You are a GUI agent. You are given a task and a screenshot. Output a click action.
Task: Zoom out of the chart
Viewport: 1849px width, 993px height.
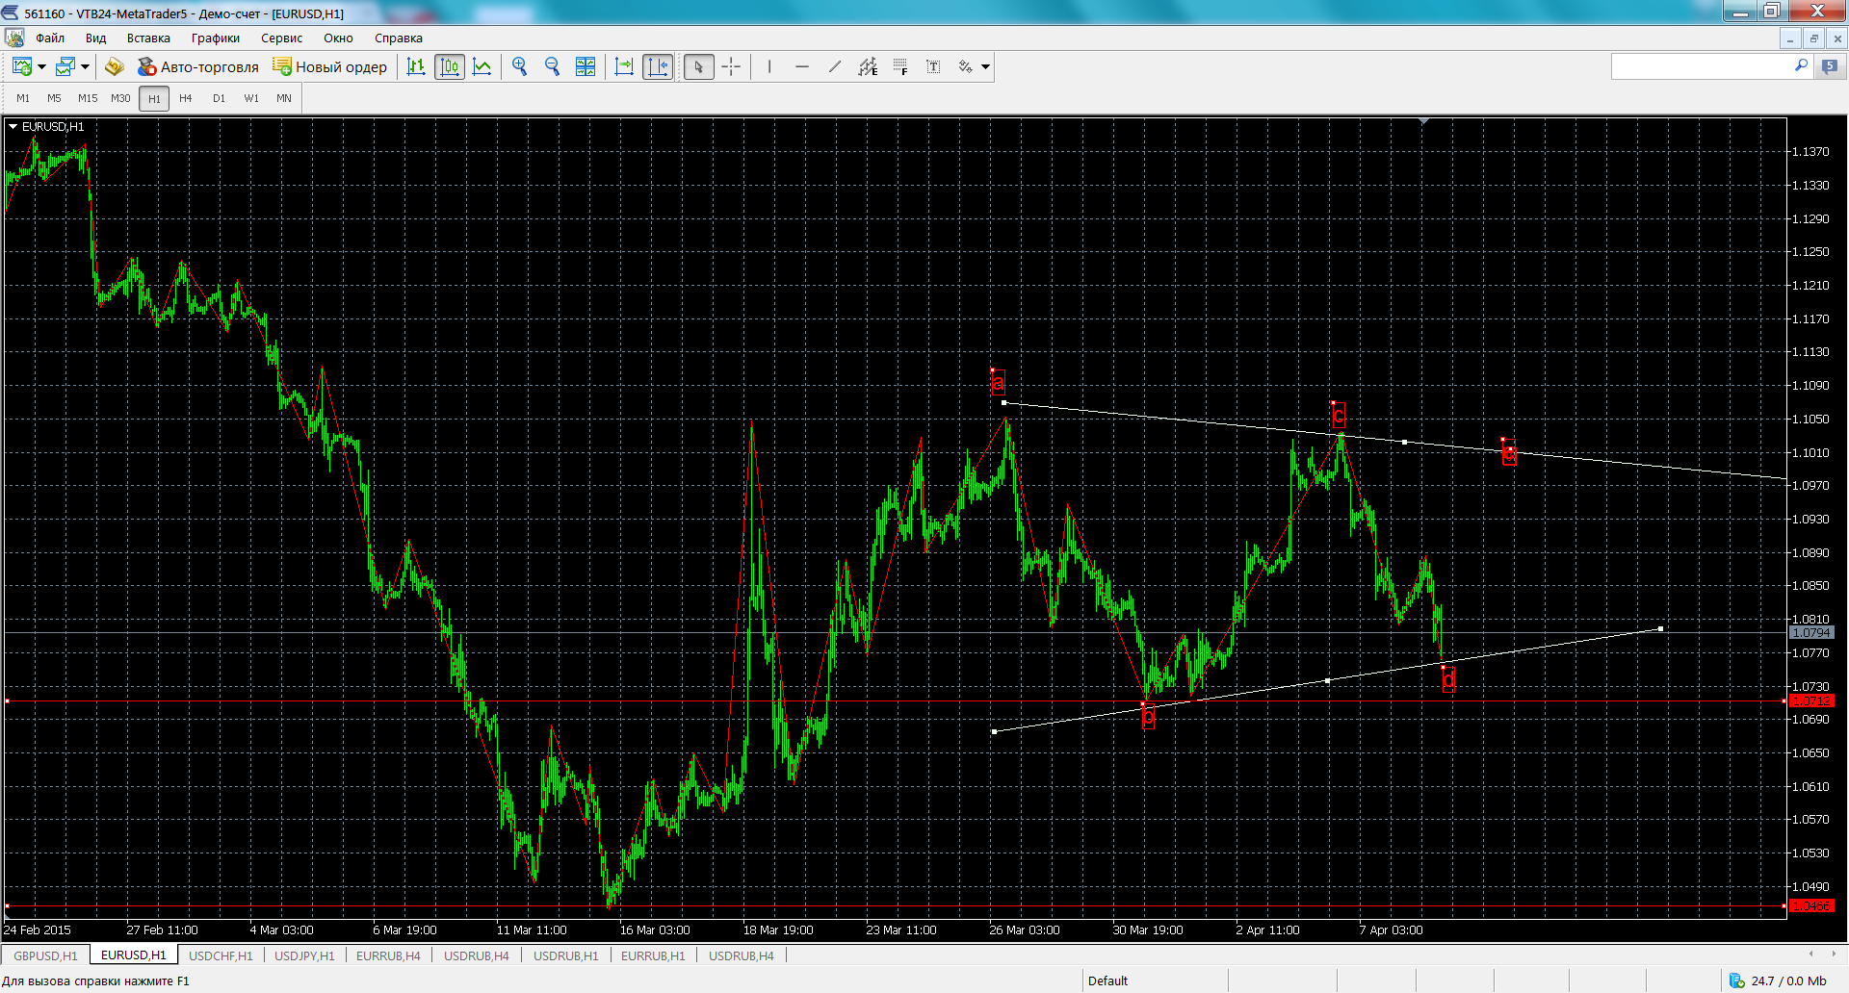click(x=553, y=66)
